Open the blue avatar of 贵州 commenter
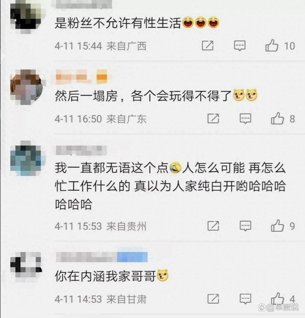This screenshot has width=305, height=318. point(26,158)
